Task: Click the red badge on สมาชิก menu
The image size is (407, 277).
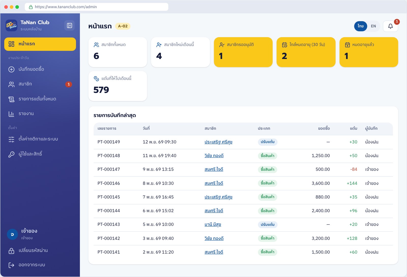Action: pyautogui.click(x=69, y=84)
